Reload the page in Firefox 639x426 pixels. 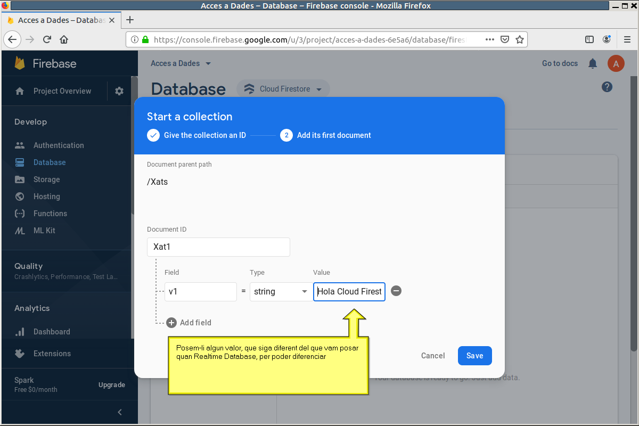(47, 39)
